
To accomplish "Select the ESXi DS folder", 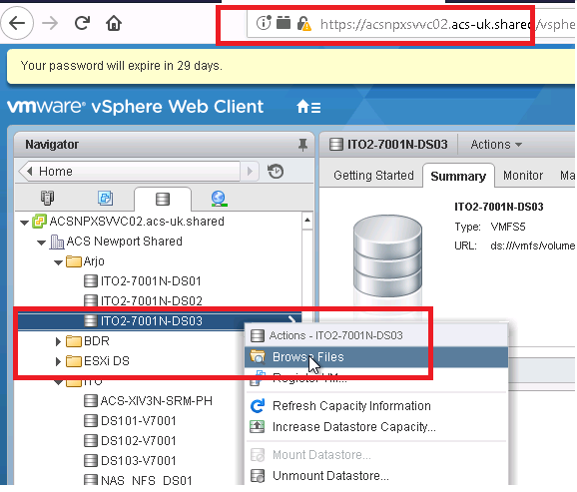I will pyautogui.click(x=107, y=361).
